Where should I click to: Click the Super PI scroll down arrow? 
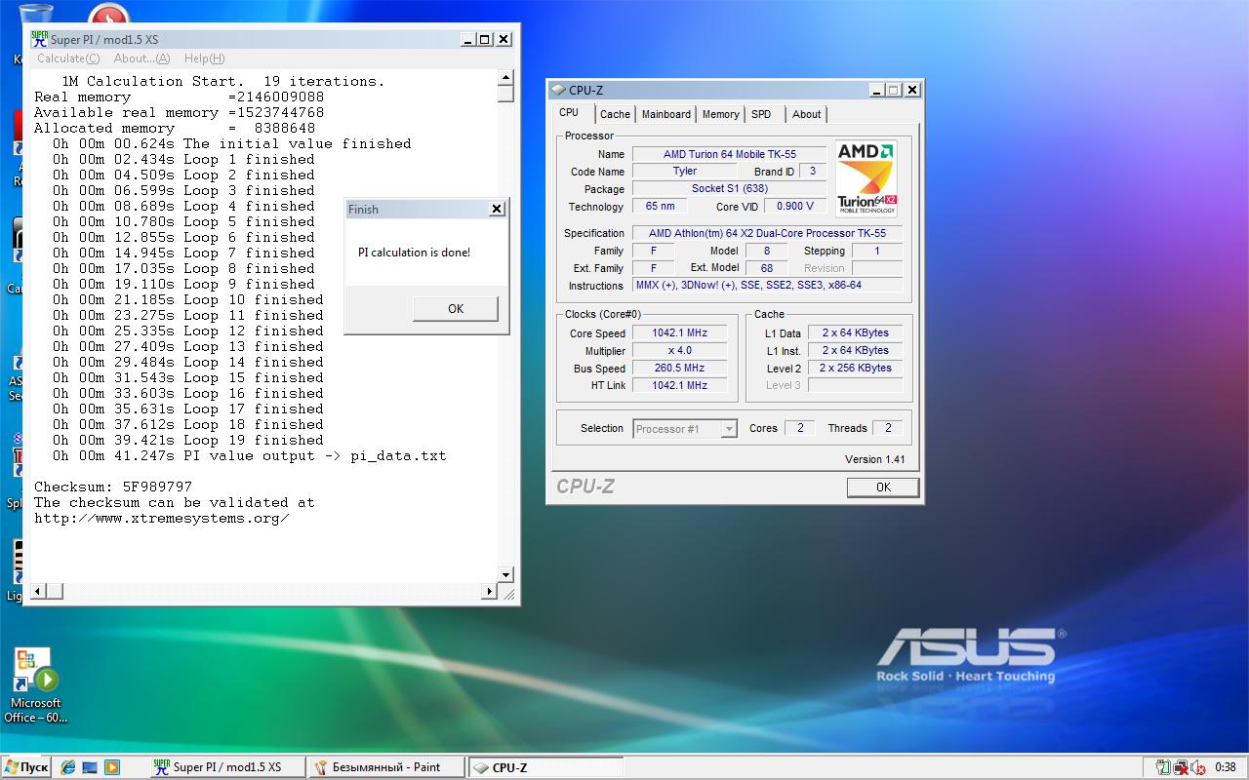[x=505, y=575]
